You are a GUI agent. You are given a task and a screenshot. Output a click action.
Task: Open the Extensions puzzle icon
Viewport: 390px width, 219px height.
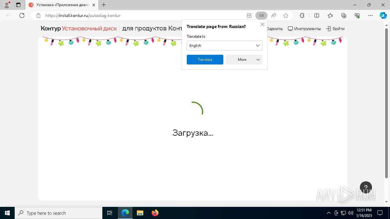(302, 16)
